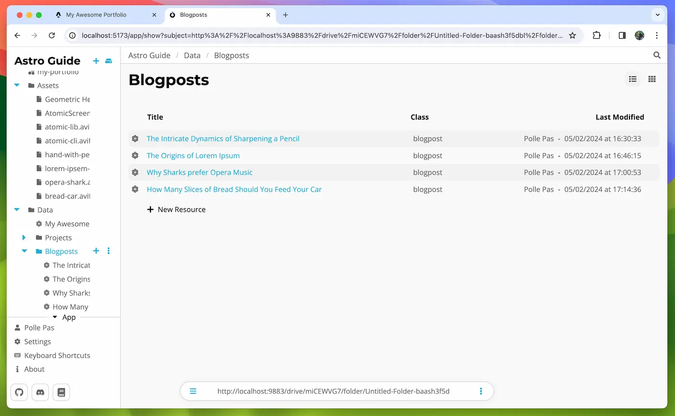Click New Resource button
Viewport: 675px width, 416px height.
click(176, 210)
